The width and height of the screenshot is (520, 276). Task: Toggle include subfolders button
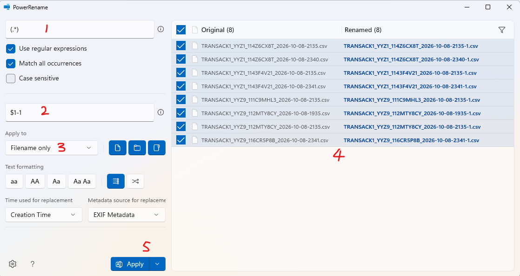tap(157, 148)
